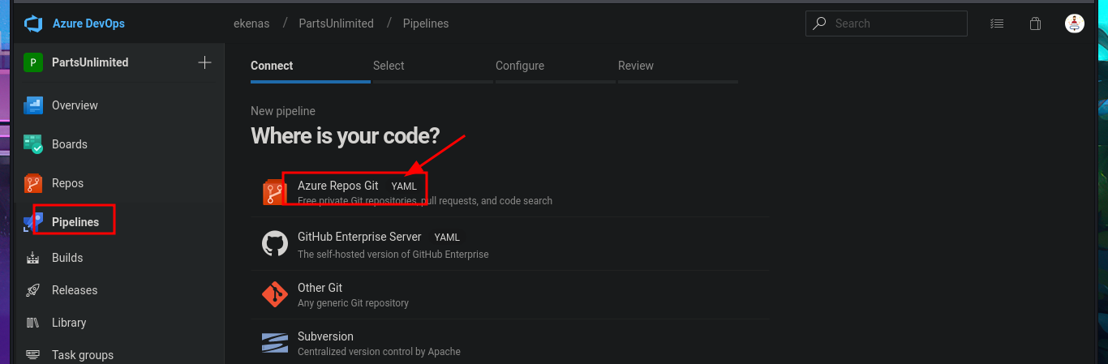Open the work items list icon
Screen dimensions: 1108x364
tap(997, 24)
